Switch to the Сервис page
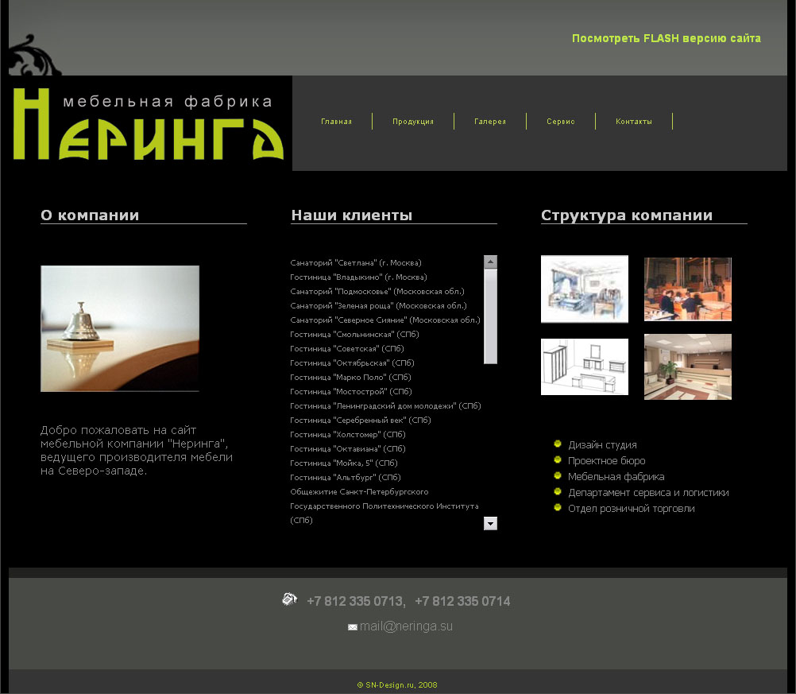Viewport: 796px width, 694px height. pyautogui.click(x=560, y=121)
